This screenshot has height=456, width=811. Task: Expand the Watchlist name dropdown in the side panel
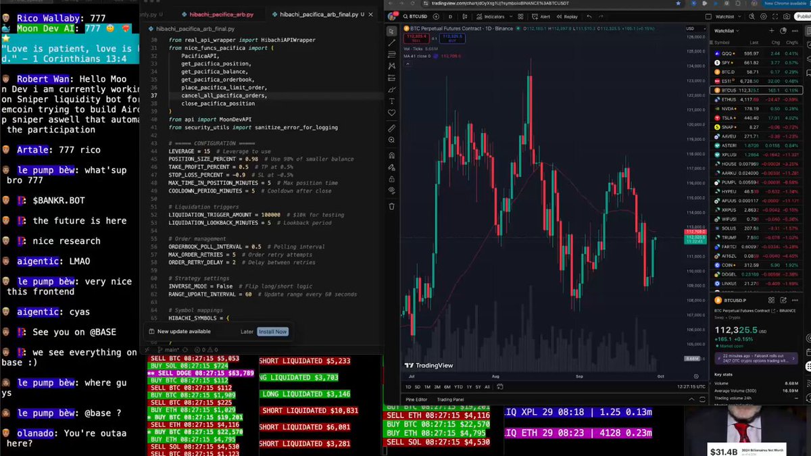click(x=727, y=31)
